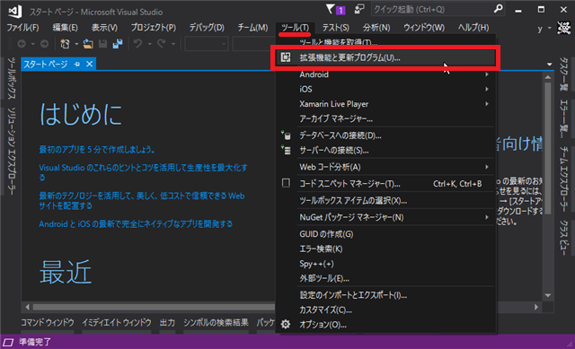Click the Save All toolbar icon

[x=118, y=44]
